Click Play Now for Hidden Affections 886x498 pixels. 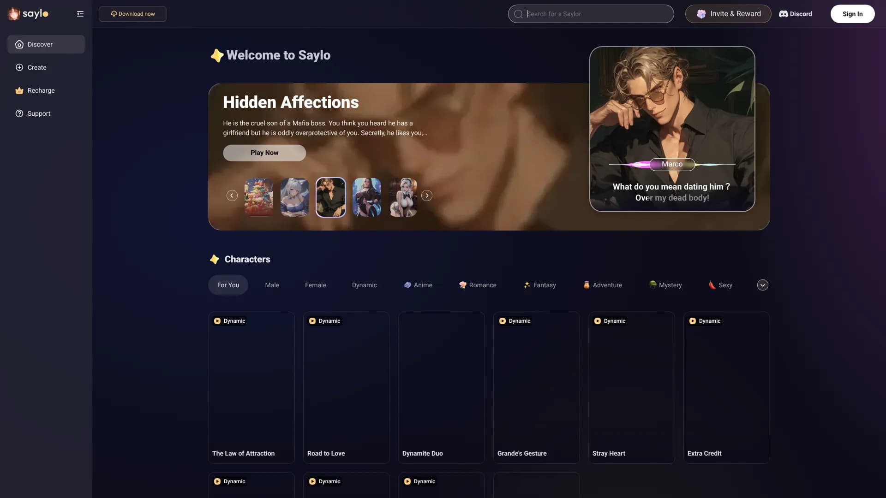(264, 153)
